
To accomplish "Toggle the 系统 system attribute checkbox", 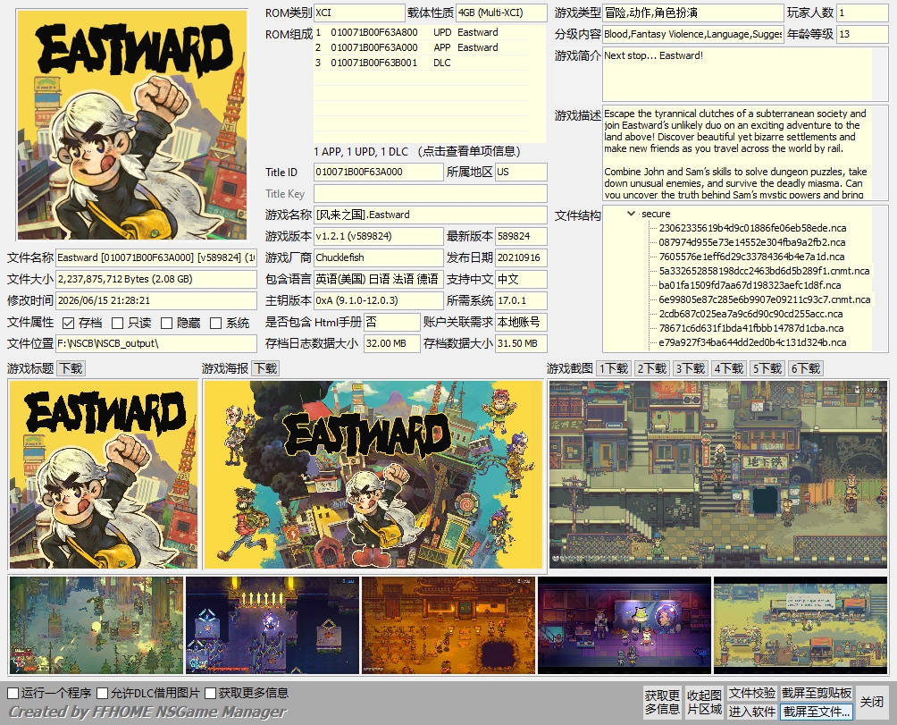I will (215, 324).
